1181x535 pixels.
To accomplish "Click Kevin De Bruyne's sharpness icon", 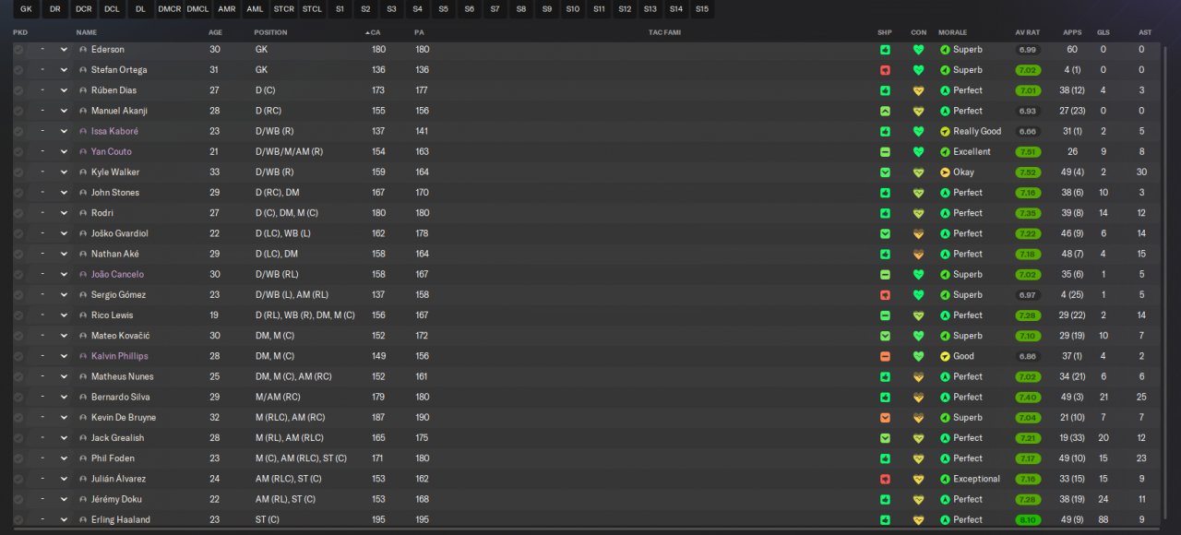I will point(885,418).
